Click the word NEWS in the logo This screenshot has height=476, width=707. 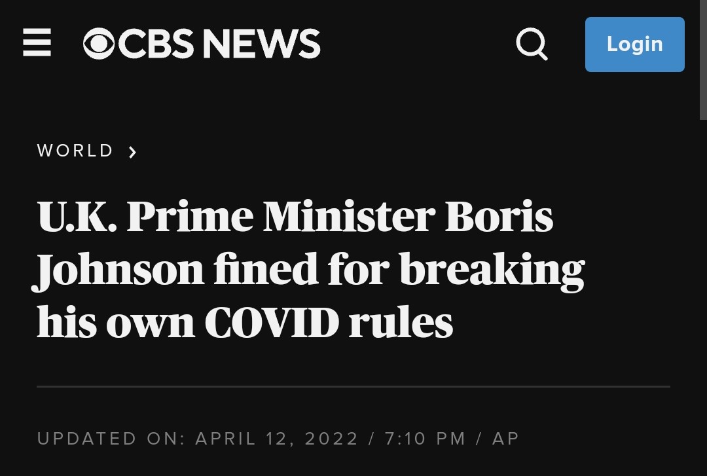261,43
